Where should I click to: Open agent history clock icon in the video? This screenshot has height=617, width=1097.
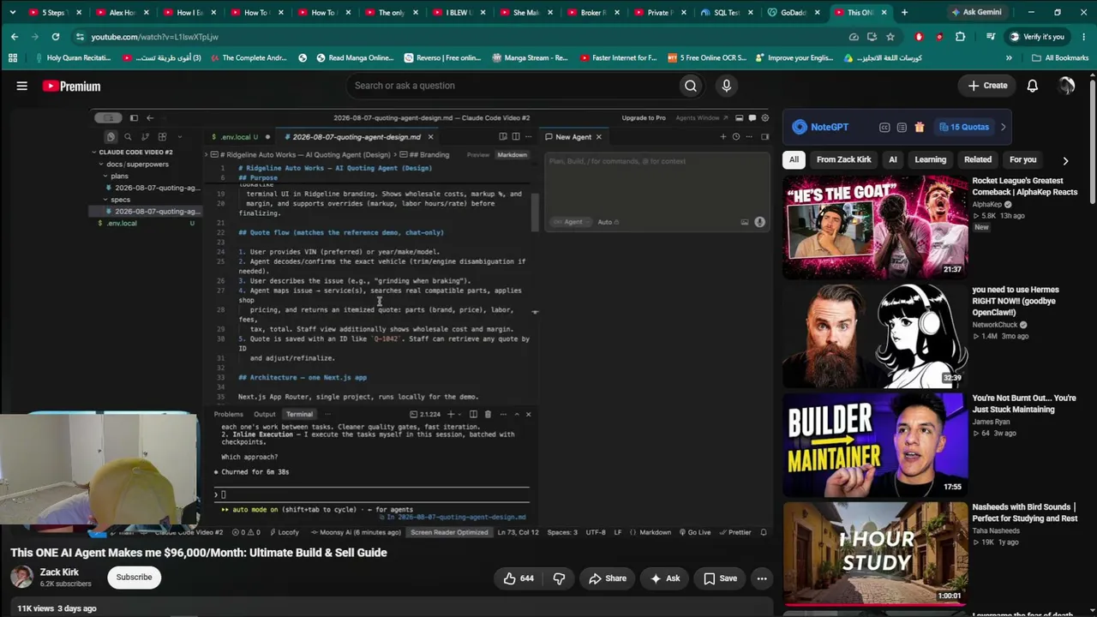click(x=735, y=137)
